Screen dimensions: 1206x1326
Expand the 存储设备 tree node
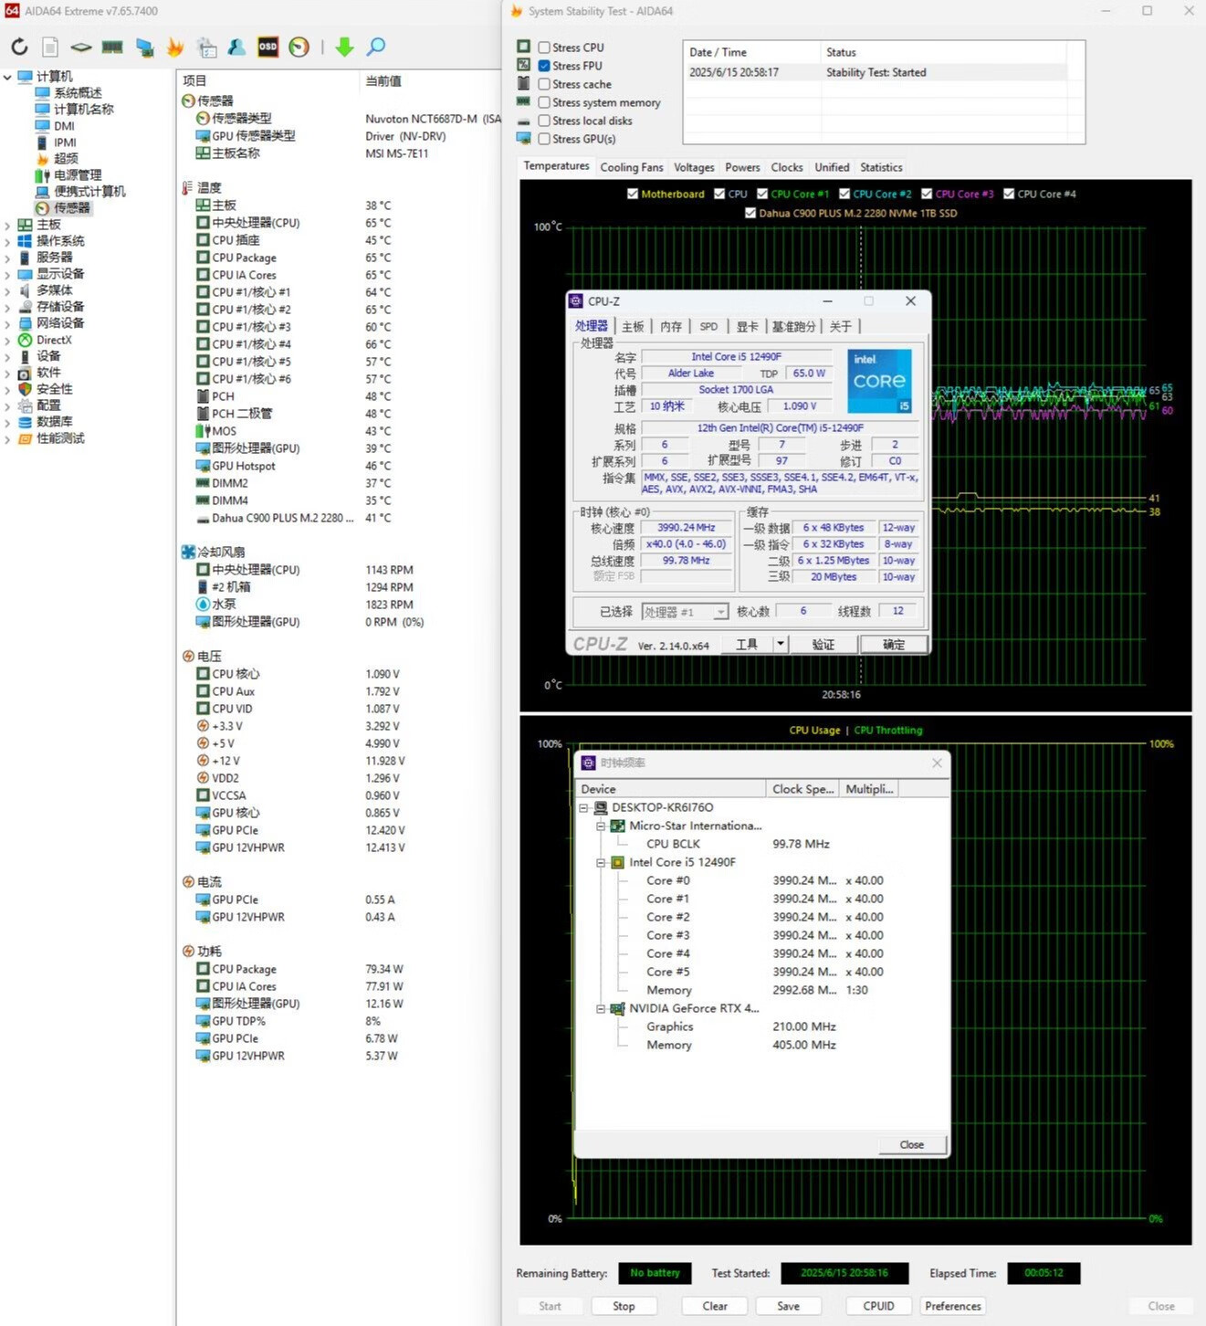(7, 307)
